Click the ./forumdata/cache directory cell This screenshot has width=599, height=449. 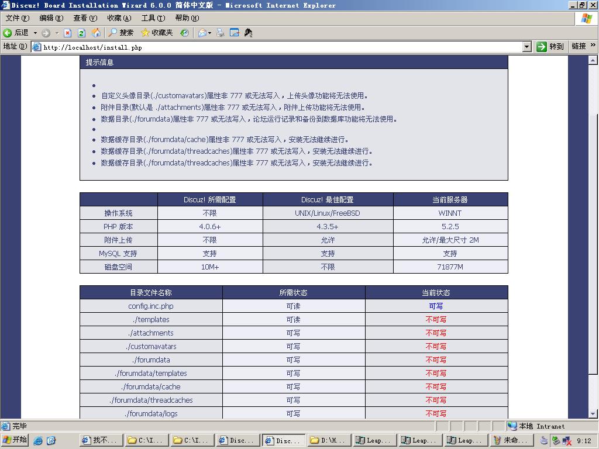pos(151,386)
